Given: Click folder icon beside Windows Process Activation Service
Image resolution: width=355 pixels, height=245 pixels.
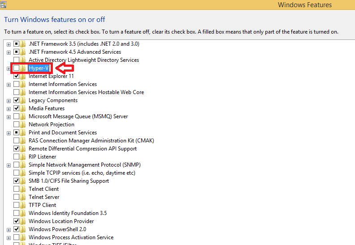Looking at the screenshot, I should [x=23, y=237].
